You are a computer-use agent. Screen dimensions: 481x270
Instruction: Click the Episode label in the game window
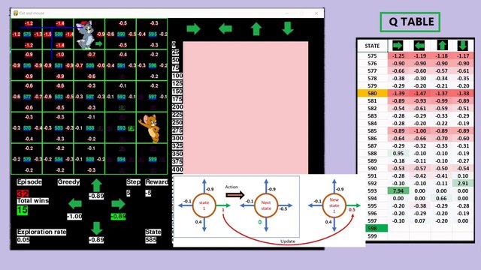coord(29,181)
